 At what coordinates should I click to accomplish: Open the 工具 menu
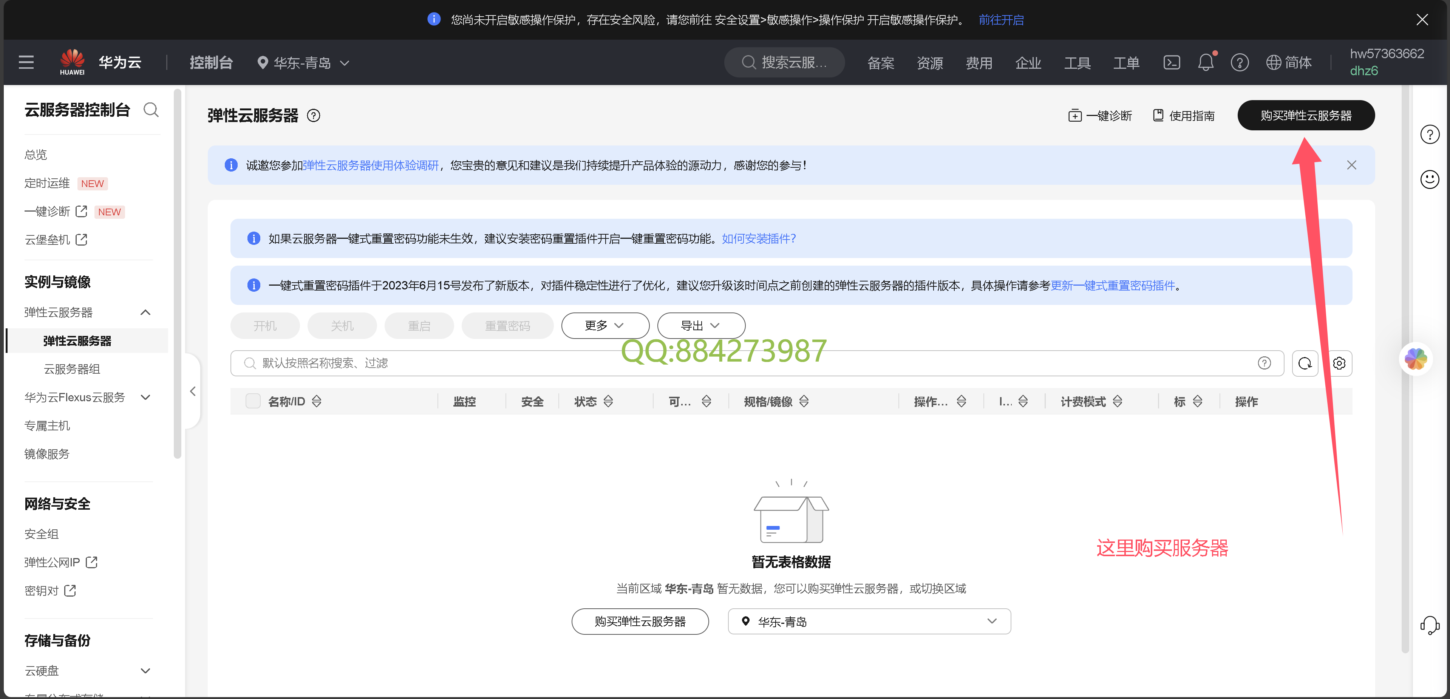(x=1077, y=63)
